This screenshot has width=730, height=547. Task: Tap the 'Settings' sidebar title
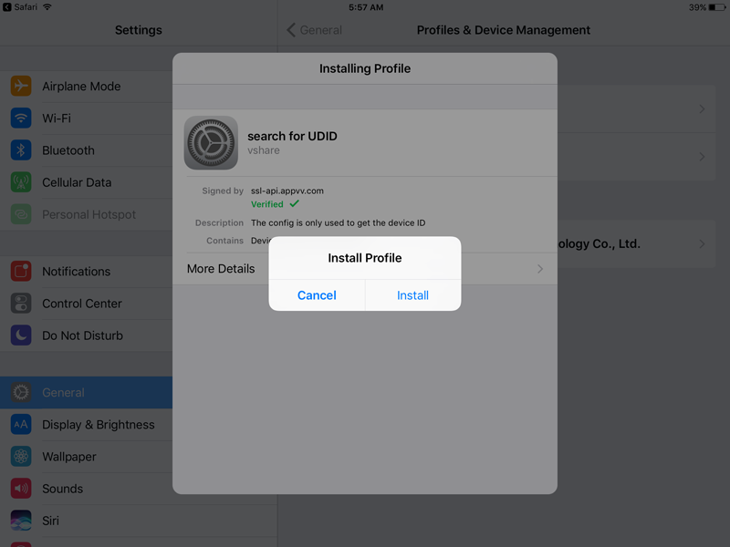(x=139, y=30)
